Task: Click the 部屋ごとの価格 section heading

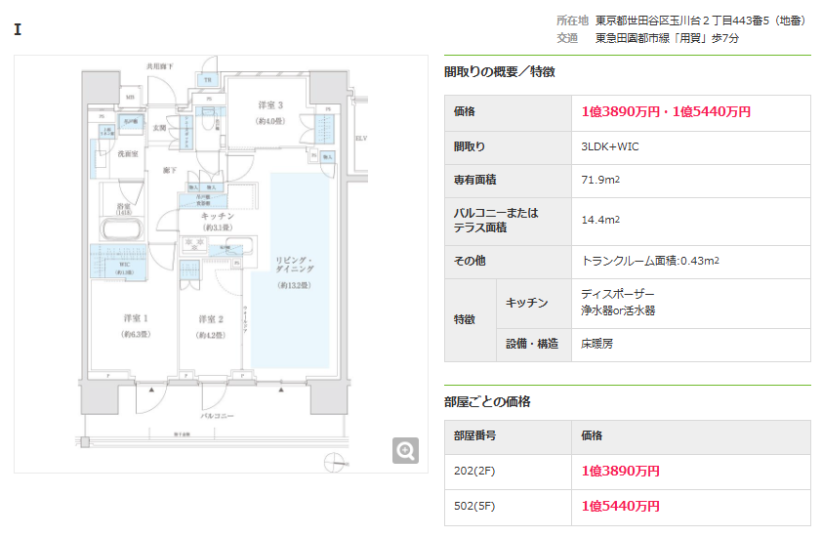Action: tap(487, 401)
